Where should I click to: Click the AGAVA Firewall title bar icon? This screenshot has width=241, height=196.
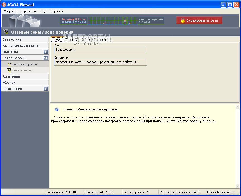[x=4, y=5]
